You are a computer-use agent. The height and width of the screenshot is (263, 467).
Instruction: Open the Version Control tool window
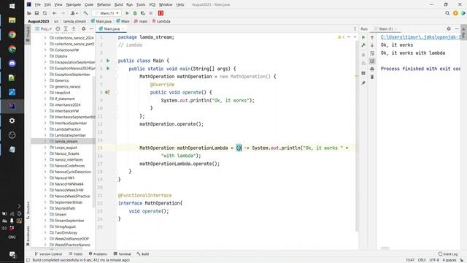(48, 254)
